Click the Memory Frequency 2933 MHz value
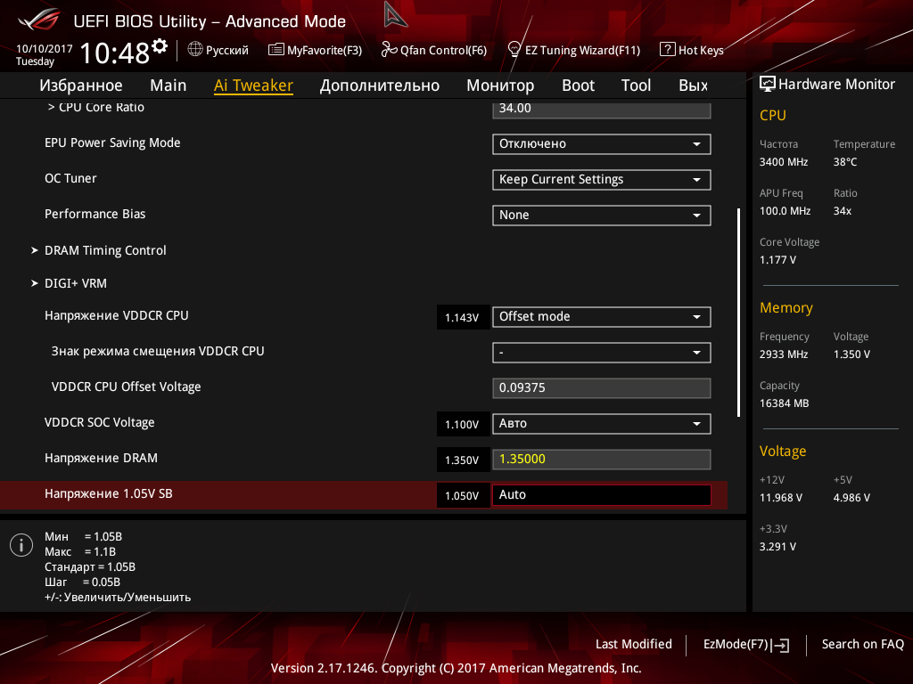This screenshot has width=913, height=684. click(x=783, y=354)
